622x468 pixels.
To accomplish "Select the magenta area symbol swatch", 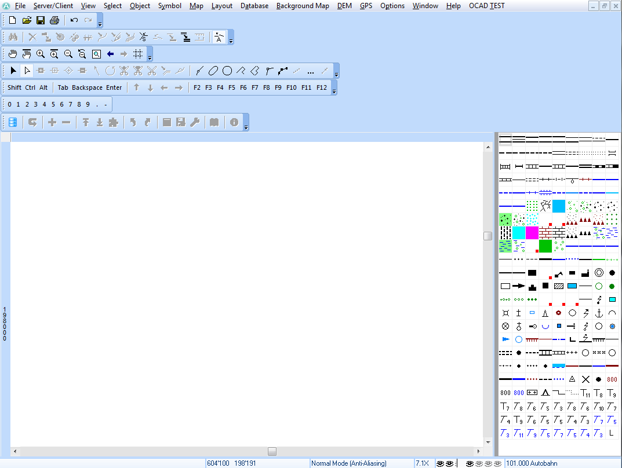I will (x=532, y=233).
